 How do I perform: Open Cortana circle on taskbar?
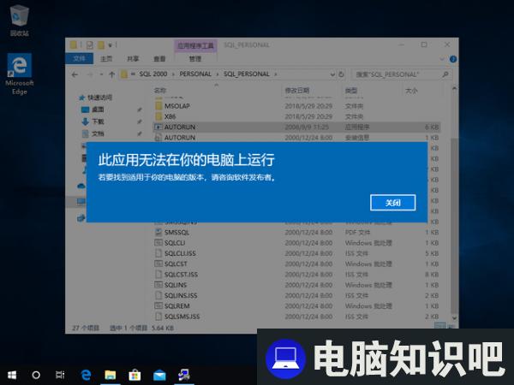click(36, 375)
